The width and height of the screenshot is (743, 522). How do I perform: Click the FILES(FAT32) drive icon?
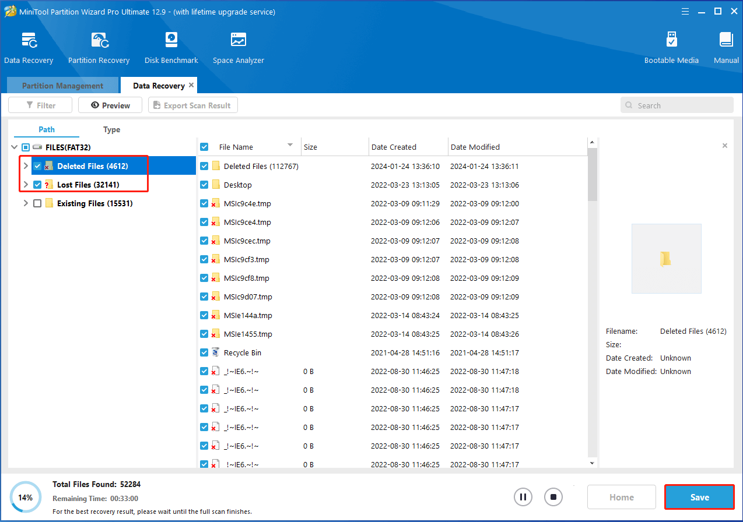coord(38,147)
